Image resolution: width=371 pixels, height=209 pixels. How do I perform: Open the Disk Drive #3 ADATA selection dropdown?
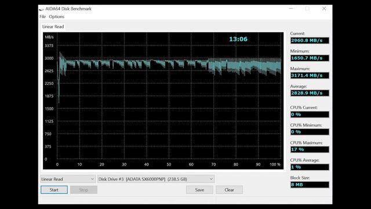pos(156,179)
